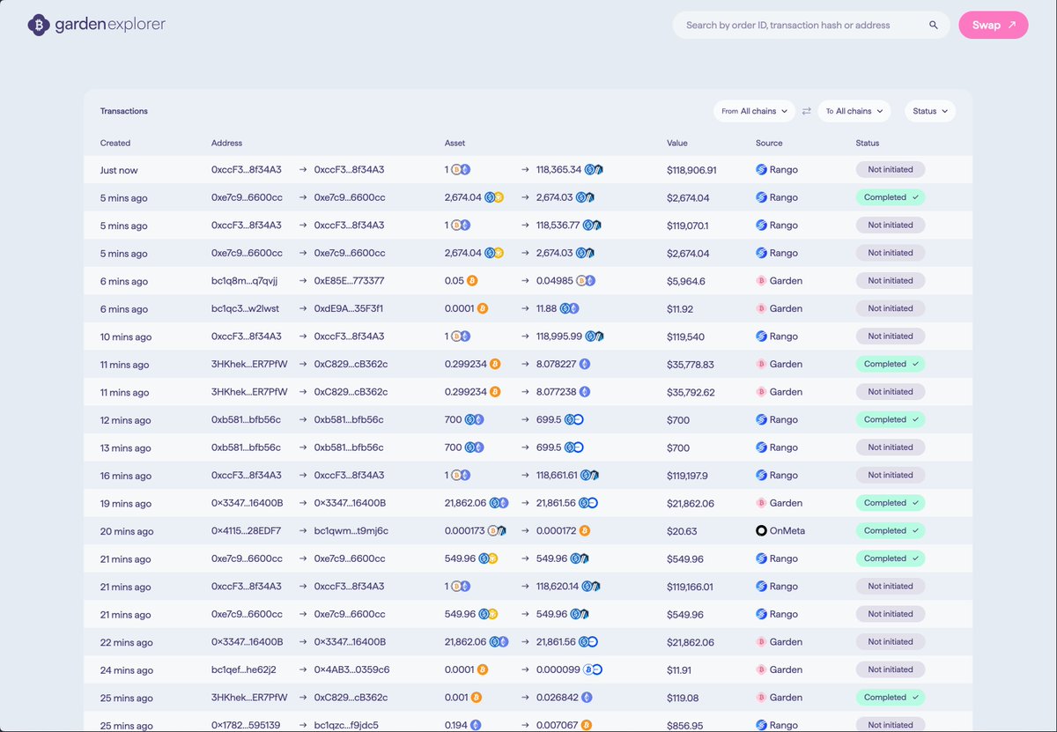Click the address 0xdE9A...35F3f1
The height and width of the screenshot is (732, 1057).
coord(348,309)
